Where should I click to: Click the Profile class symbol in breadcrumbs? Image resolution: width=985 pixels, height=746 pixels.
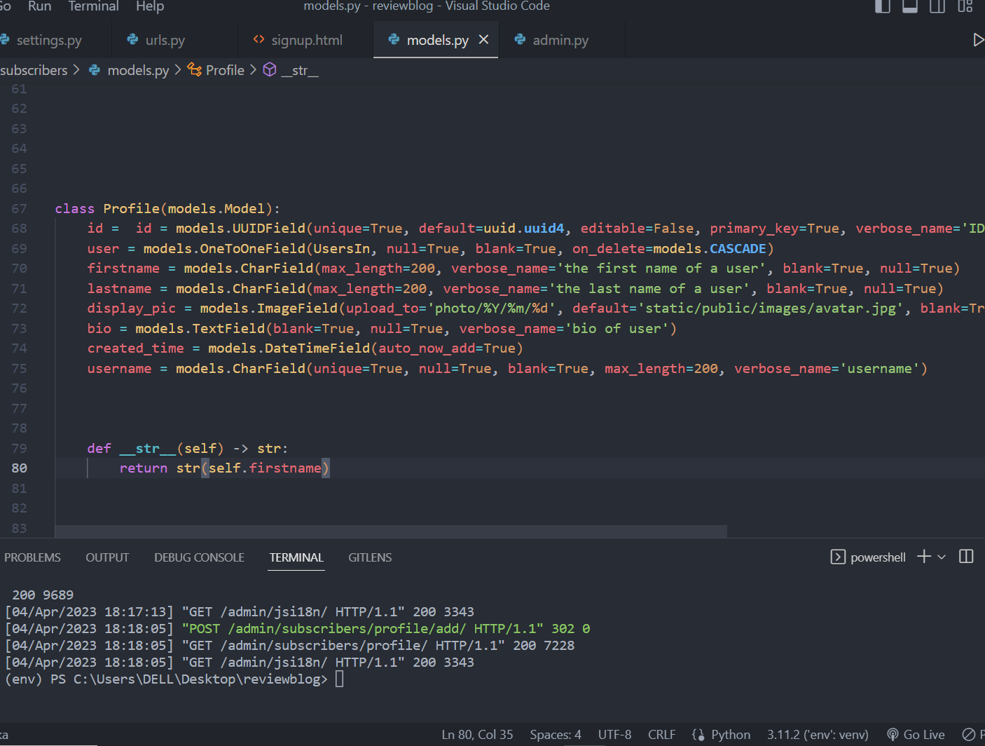[x=224, y=70]
